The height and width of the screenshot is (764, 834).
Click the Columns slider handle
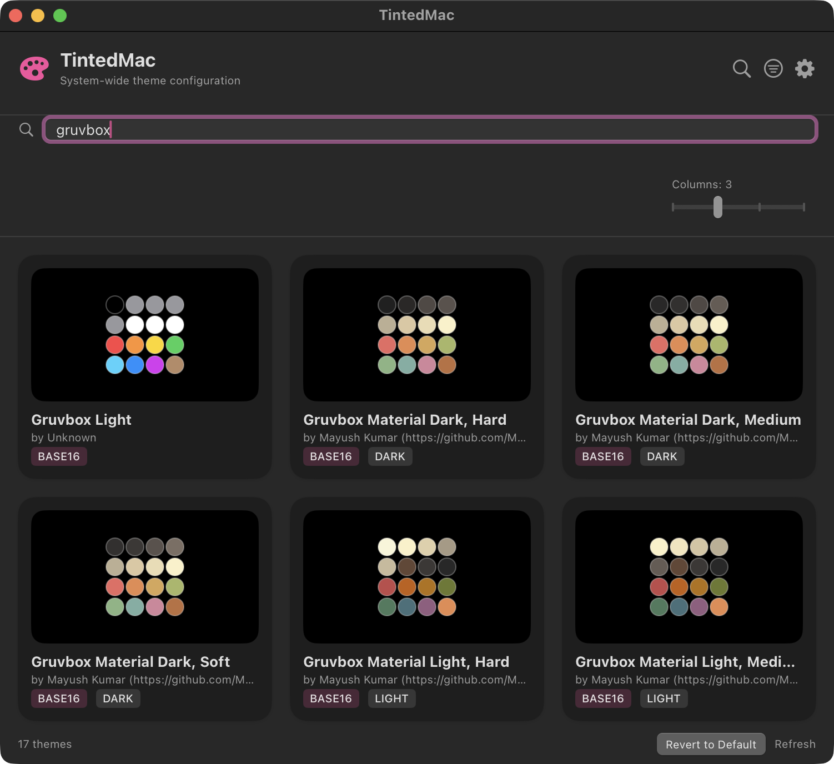718,207
